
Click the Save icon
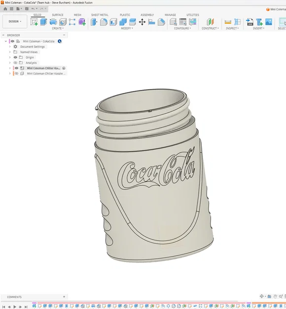click(27, 9)
